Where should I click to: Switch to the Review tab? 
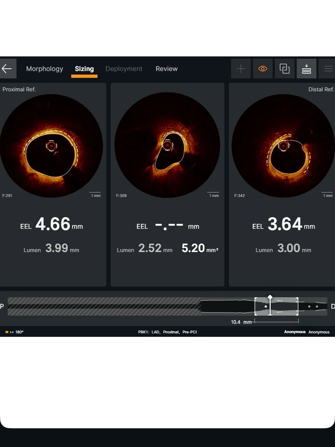167,69
